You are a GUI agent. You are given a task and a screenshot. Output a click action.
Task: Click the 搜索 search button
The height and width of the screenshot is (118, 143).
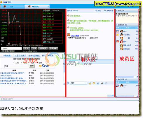tap(32, 66)
